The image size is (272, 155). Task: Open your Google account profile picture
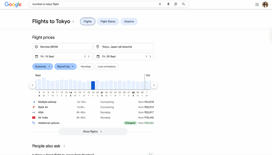click(265, 4)
